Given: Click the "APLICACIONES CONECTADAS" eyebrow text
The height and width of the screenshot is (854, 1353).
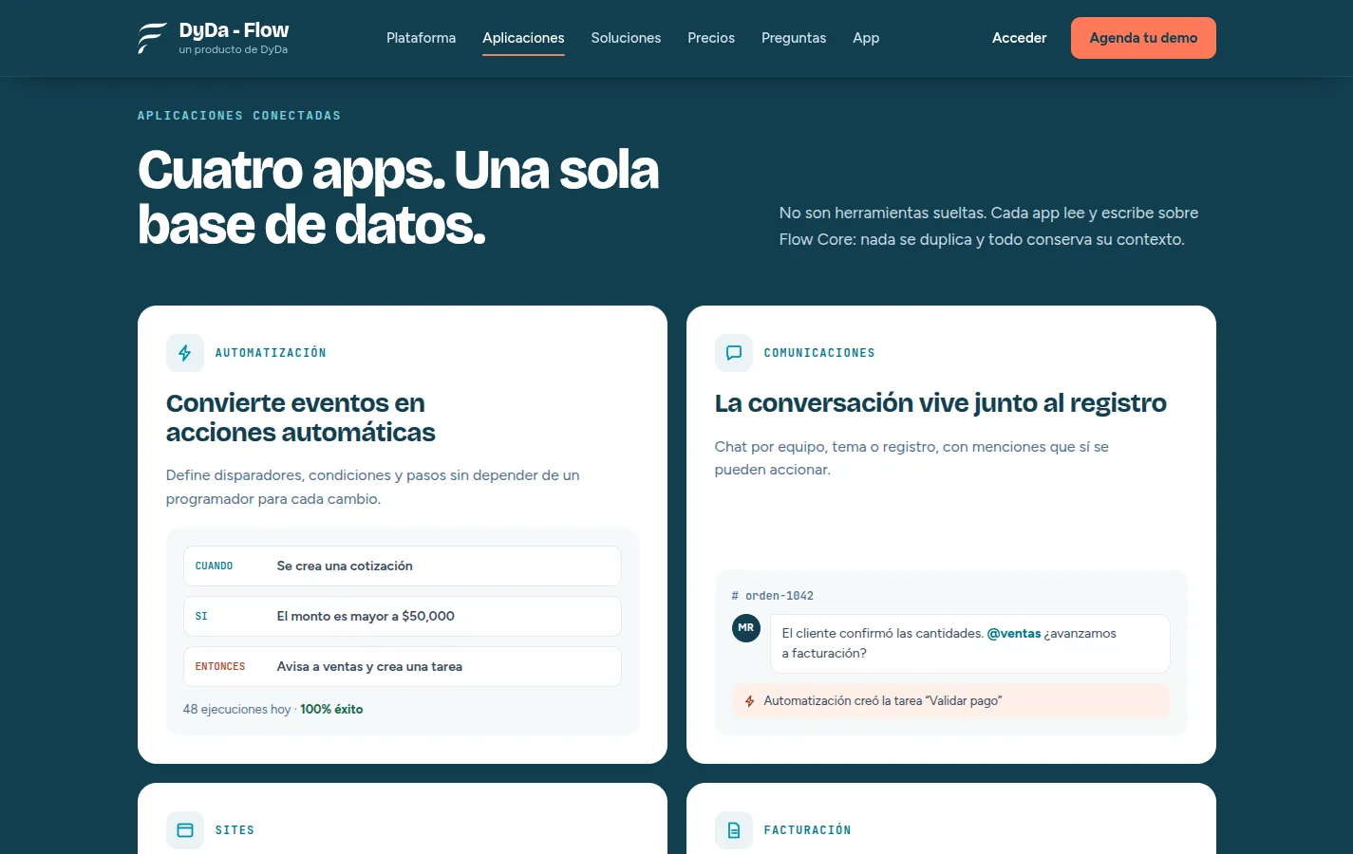Looking at the screenshot, I should pos(239,116).
